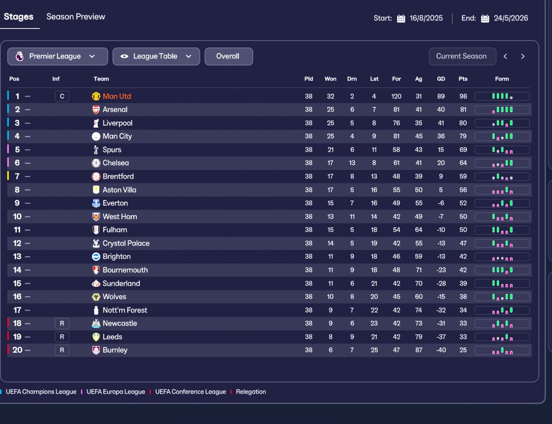Click the Arsenal club badge icon

coord(96,110)
